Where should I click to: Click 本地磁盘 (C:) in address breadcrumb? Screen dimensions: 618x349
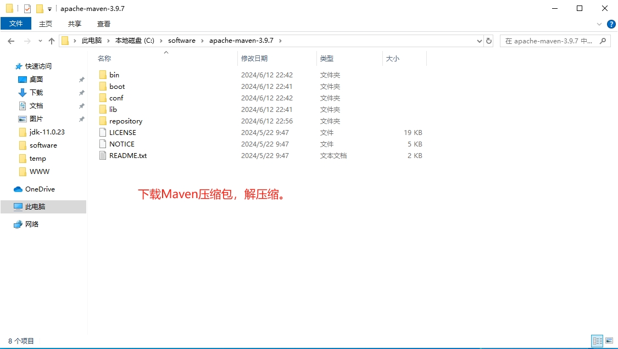click(x=135, y=41)
